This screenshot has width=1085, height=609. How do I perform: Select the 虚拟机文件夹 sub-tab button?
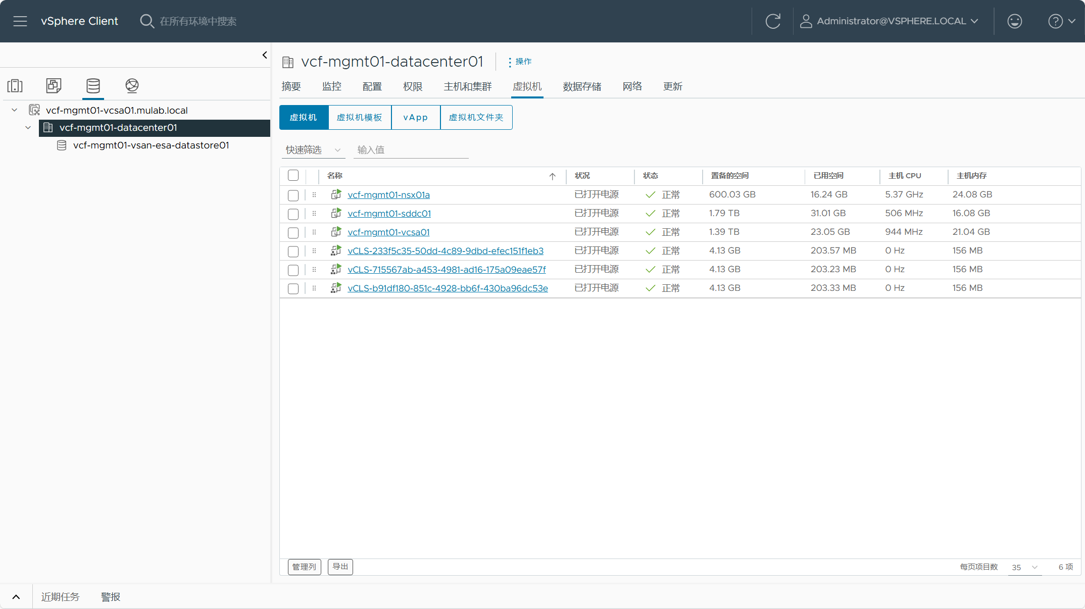(x=476, y=118)
